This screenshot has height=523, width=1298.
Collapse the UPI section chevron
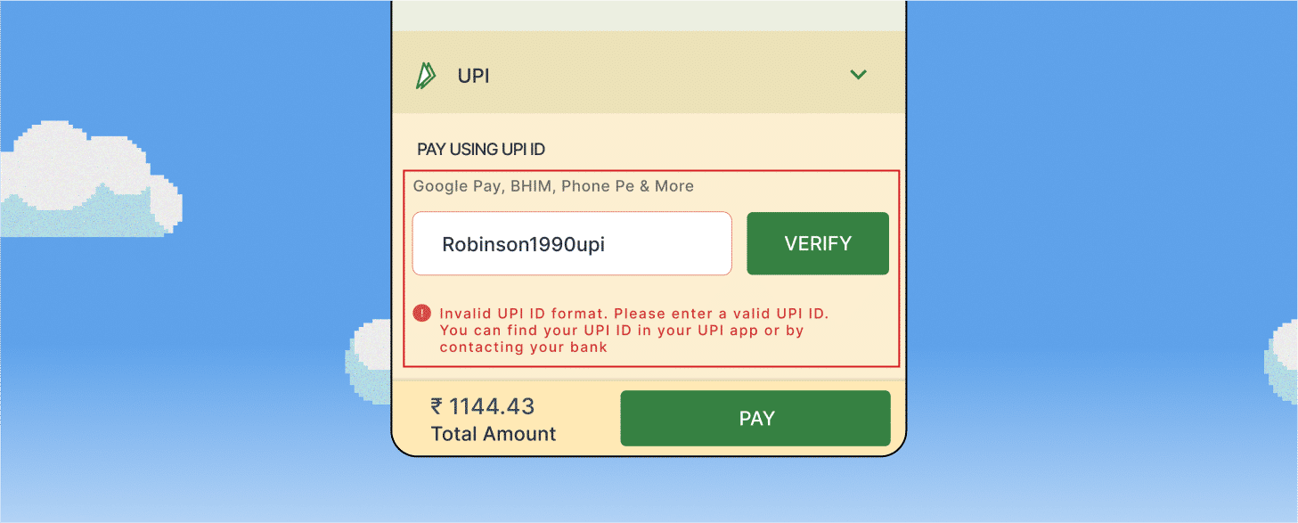click(x=859, y=75)
